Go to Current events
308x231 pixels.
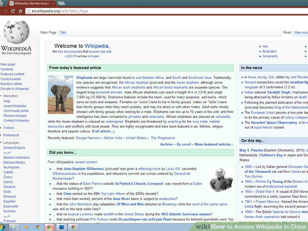[x=11, y=79]
